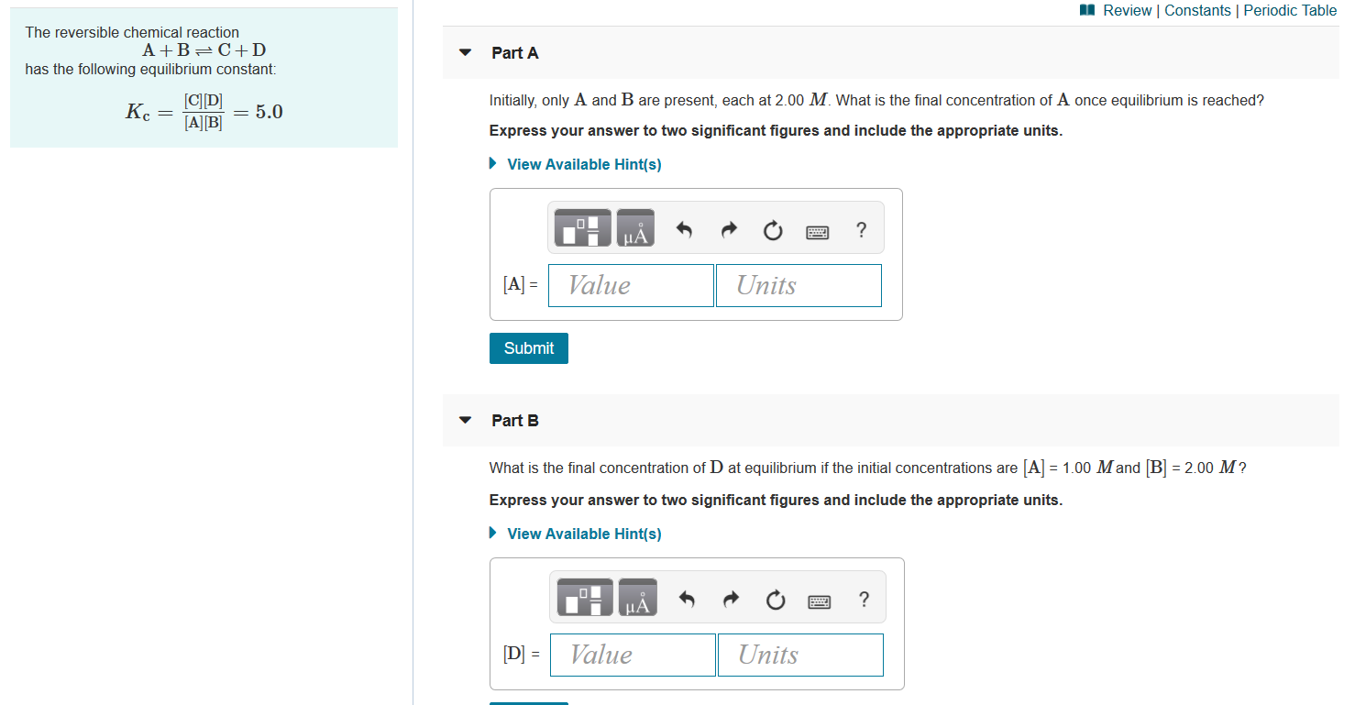Open the templates symbol palette in Part A
This screenshot has width=1366, height=705.
click(x=581, y=227)
